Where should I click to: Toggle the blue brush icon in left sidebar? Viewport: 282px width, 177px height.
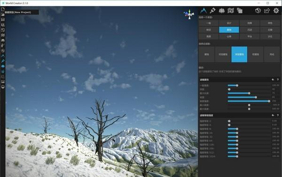coord(3,61)
